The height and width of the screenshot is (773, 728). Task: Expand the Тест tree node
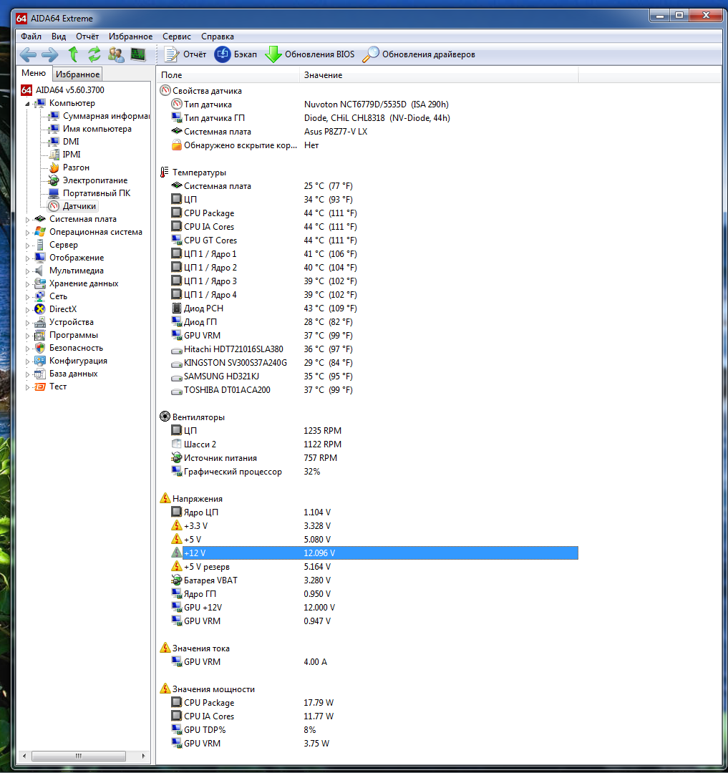pyautogui.click(x=28, y=387)
